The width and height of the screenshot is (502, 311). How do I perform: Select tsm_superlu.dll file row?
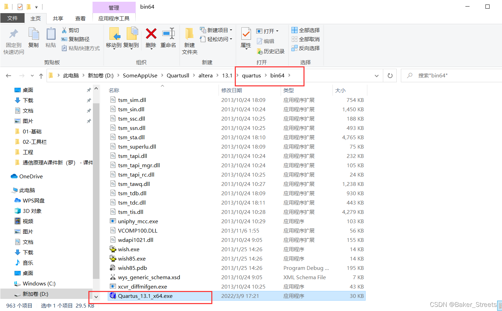point(236,147)
